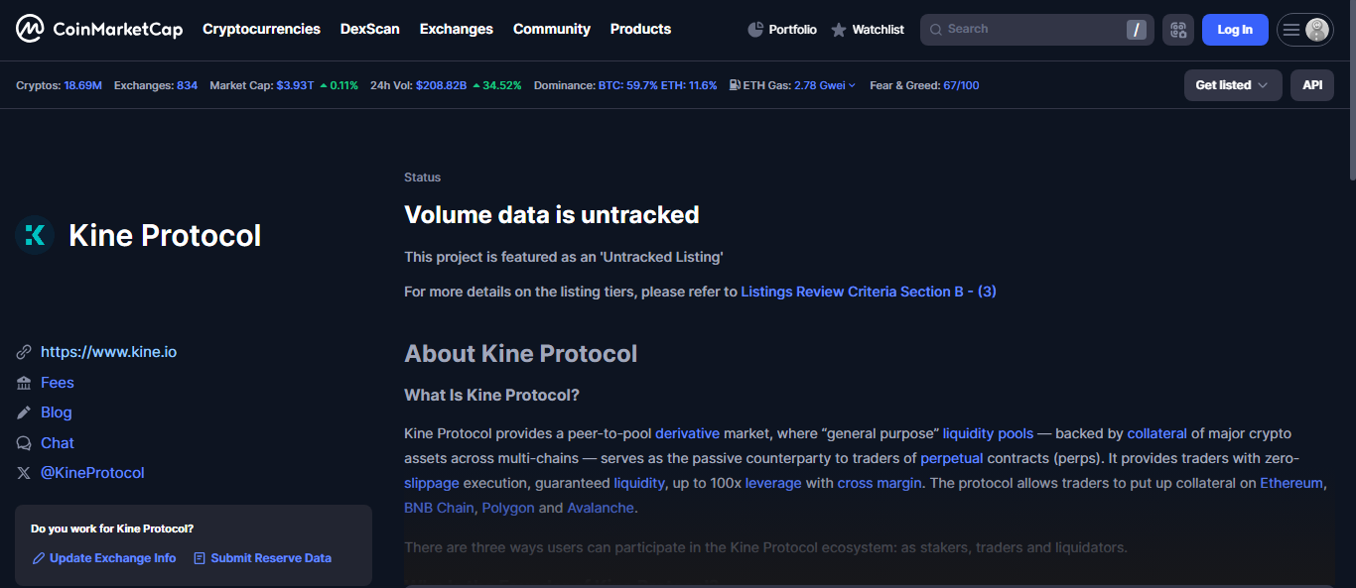Image resolution: width=1356 pixels, height=588 pixels.
Task: Open the https://www.kine.io link
Action: pyautogui.click(x=109, y=352)
